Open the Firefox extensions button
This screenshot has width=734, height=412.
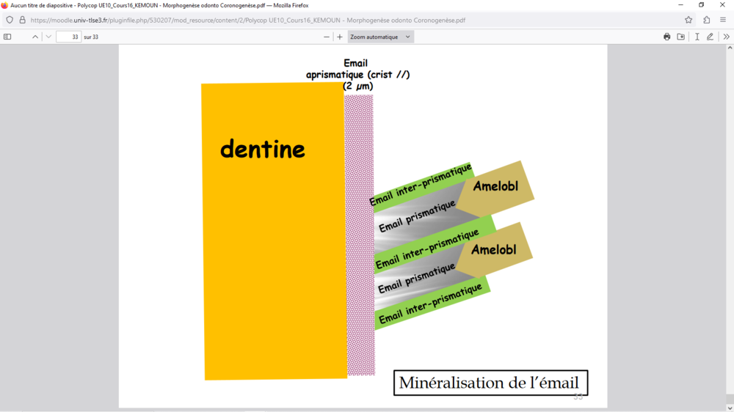[706, 20]
